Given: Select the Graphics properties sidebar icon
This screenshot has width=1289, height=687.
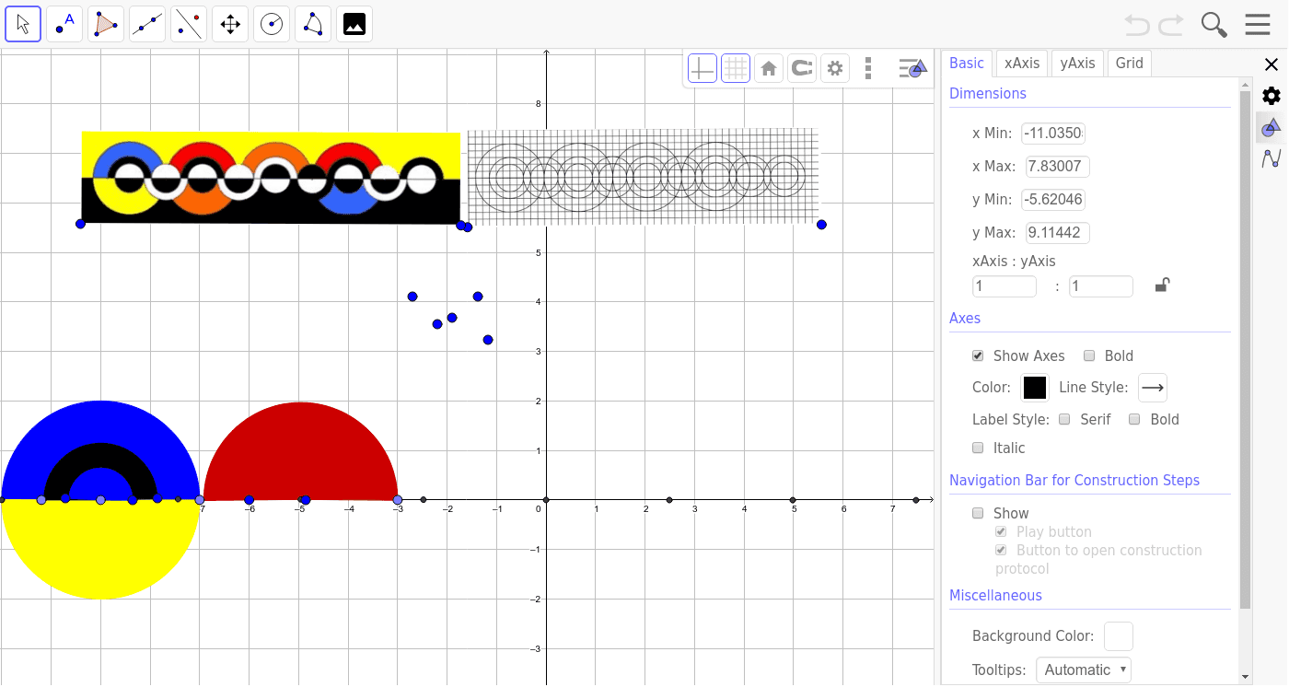Looking at the screenshot, I should 1272,127.
